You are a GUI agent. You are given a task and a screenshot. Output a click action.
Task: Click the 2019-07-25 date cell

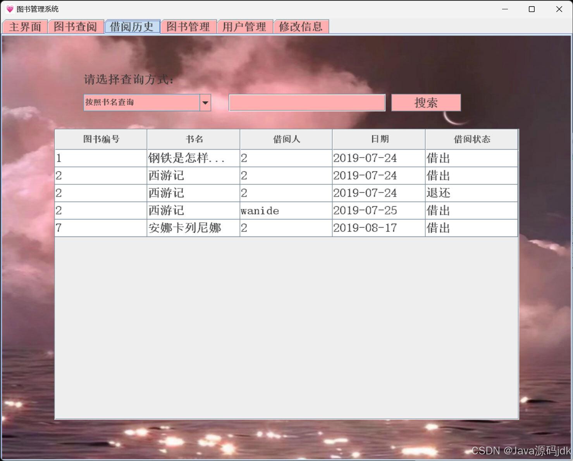379,211
